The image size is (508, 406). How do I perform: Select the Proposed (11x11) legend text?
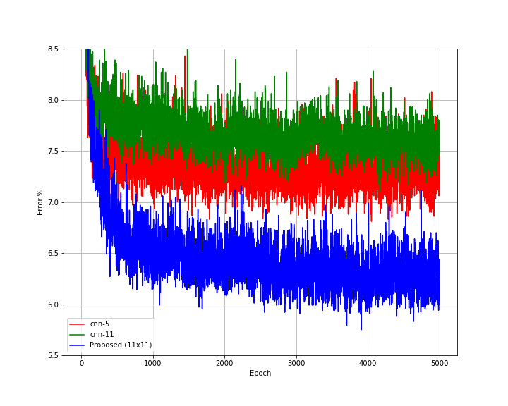click(121, 345)
